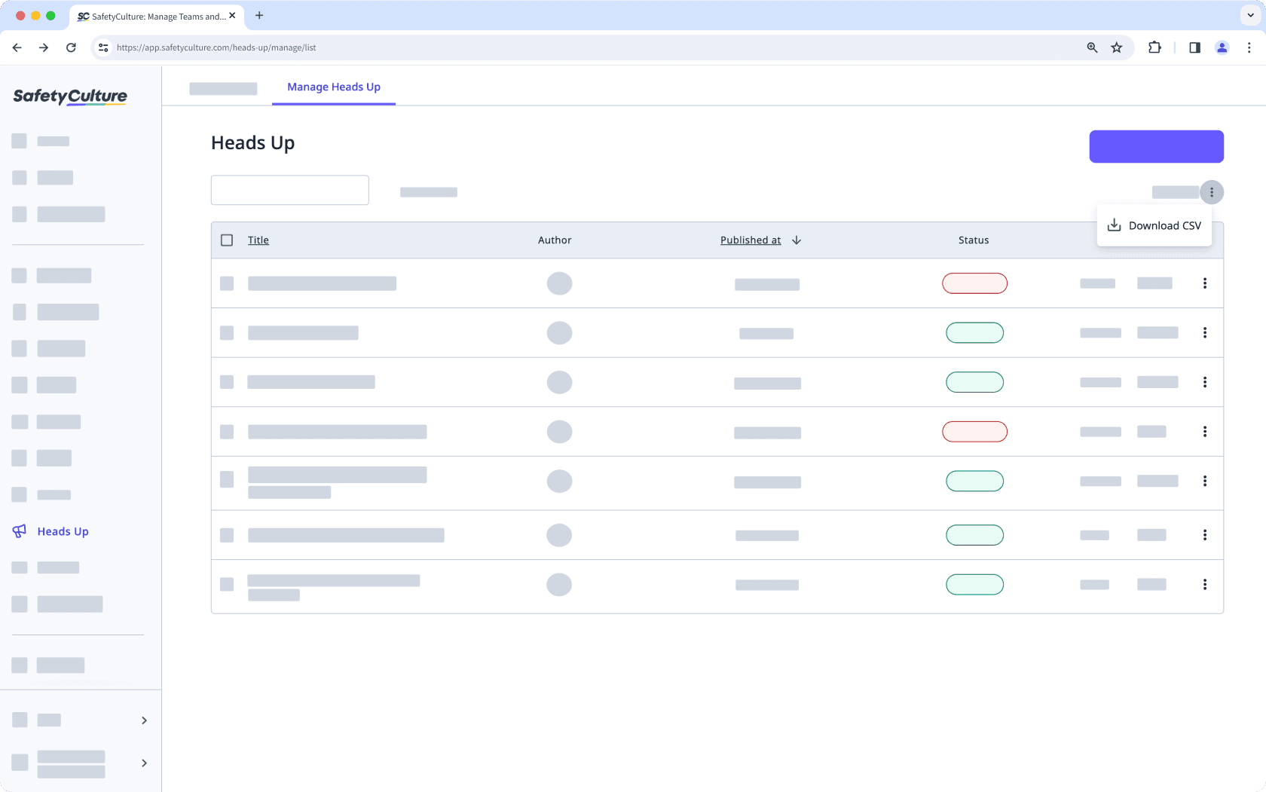Screen dimensions: 1266x792
Task: Open the kebab menu on the last table row
Action: coord(1205,585)
